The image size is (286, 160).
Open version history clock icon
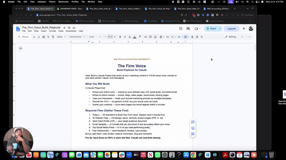coord(181,29)
